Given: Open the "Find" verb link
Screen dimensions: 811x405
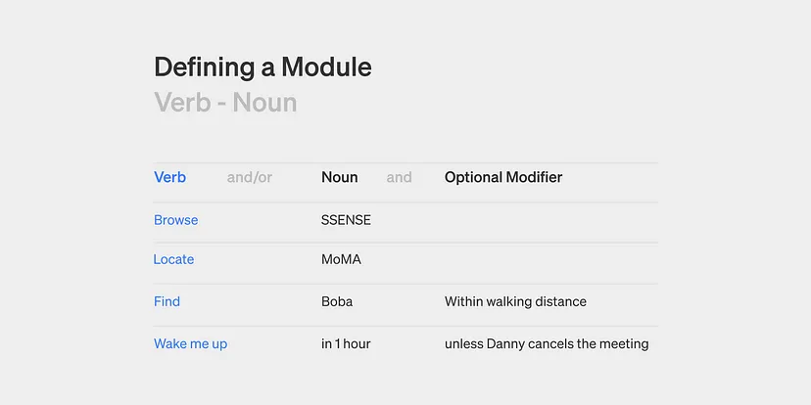Looking at the screenshot, I should pyautogui.click(x=167, y=301).
